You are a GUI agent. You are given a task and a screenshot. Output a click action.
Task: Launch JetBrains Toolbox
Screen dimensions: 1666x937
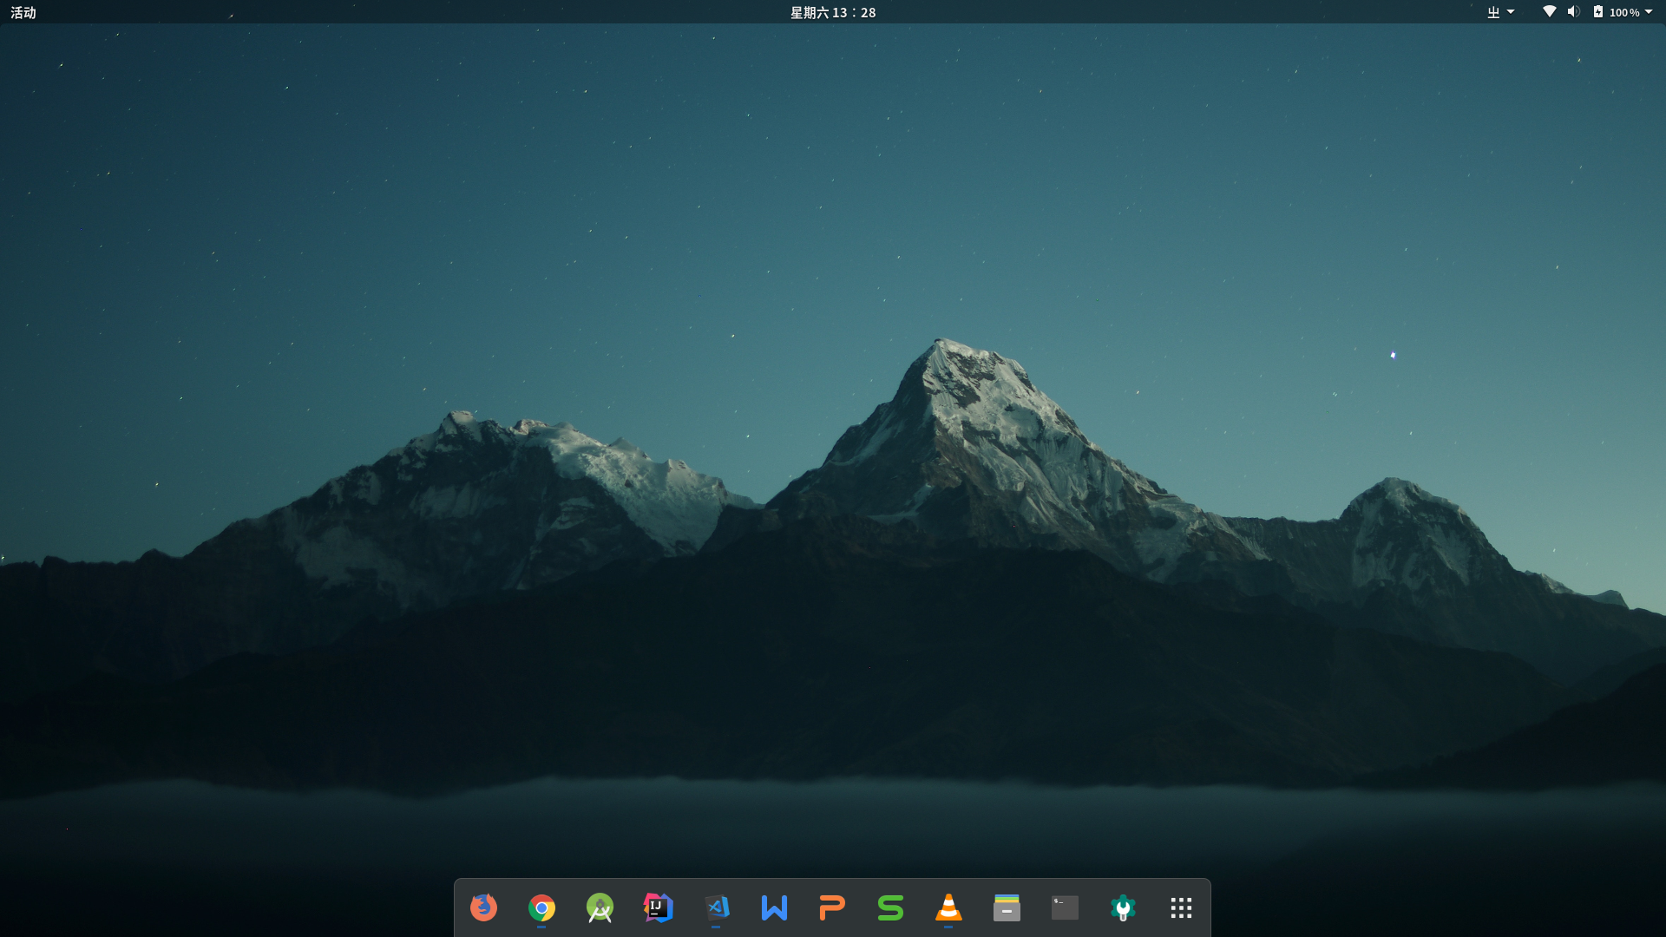pos(1121,908)
